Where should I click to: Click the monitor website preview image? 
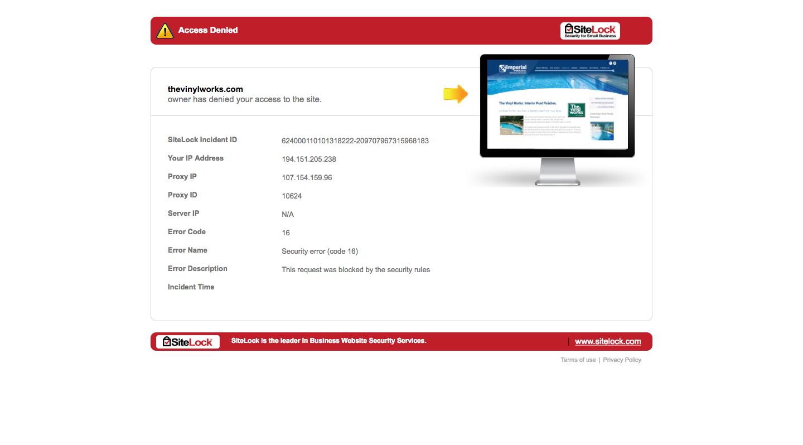[x=557, y=106]
